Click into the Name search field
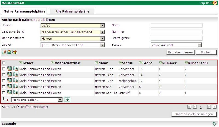Screen dimensions: 219x127 [x=176, y=25]
